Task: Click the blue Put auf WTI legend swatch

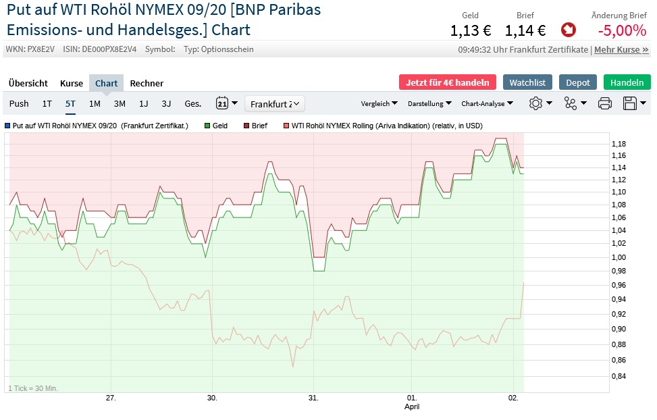Action: coord(7,126)
